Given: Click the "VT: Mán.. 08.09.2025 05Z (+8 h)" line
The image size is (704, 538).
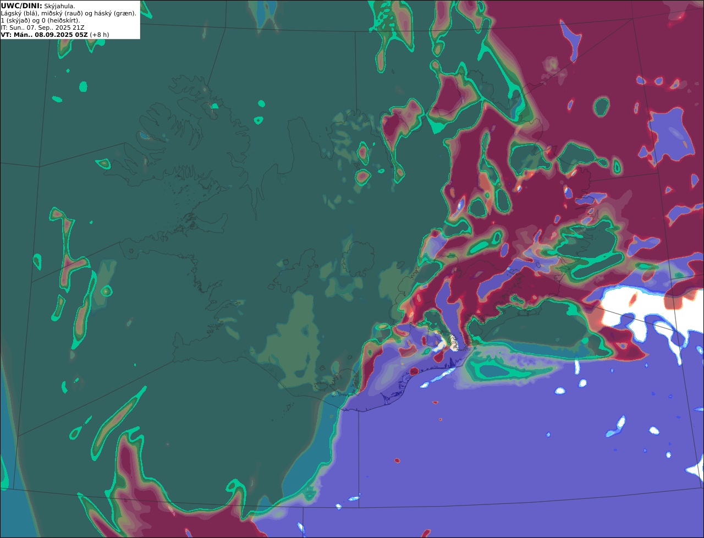Looking at the screenshot, I should (x=55, y=35).
